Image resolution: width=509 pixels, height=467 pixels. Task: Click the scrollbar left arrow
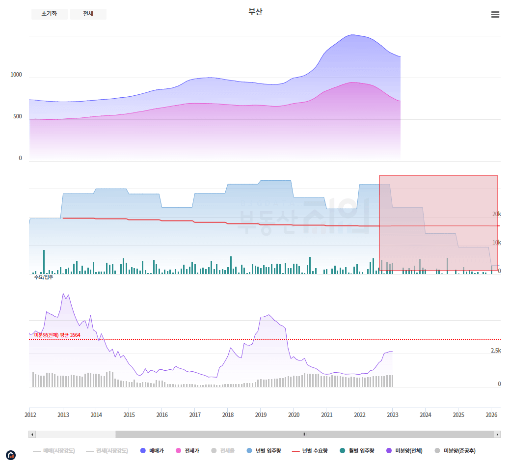pyautogui.click(x=32, y=434)
